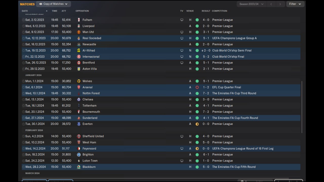Image resolution: width=324 pixels, height=182 pixels.
Task: Click the vertical scrollbar of matches list
Action: 301,106
